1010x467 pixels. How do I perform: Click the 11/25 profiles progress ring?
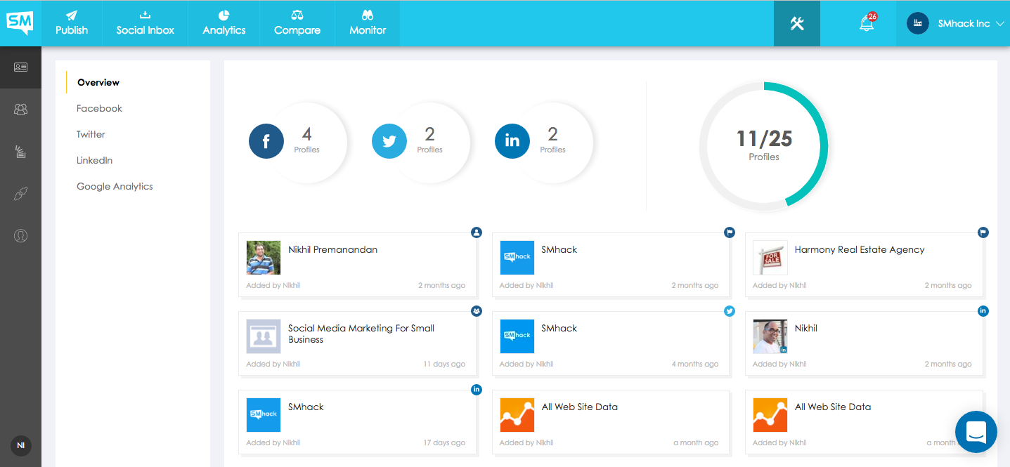click(x=763, y=145)
